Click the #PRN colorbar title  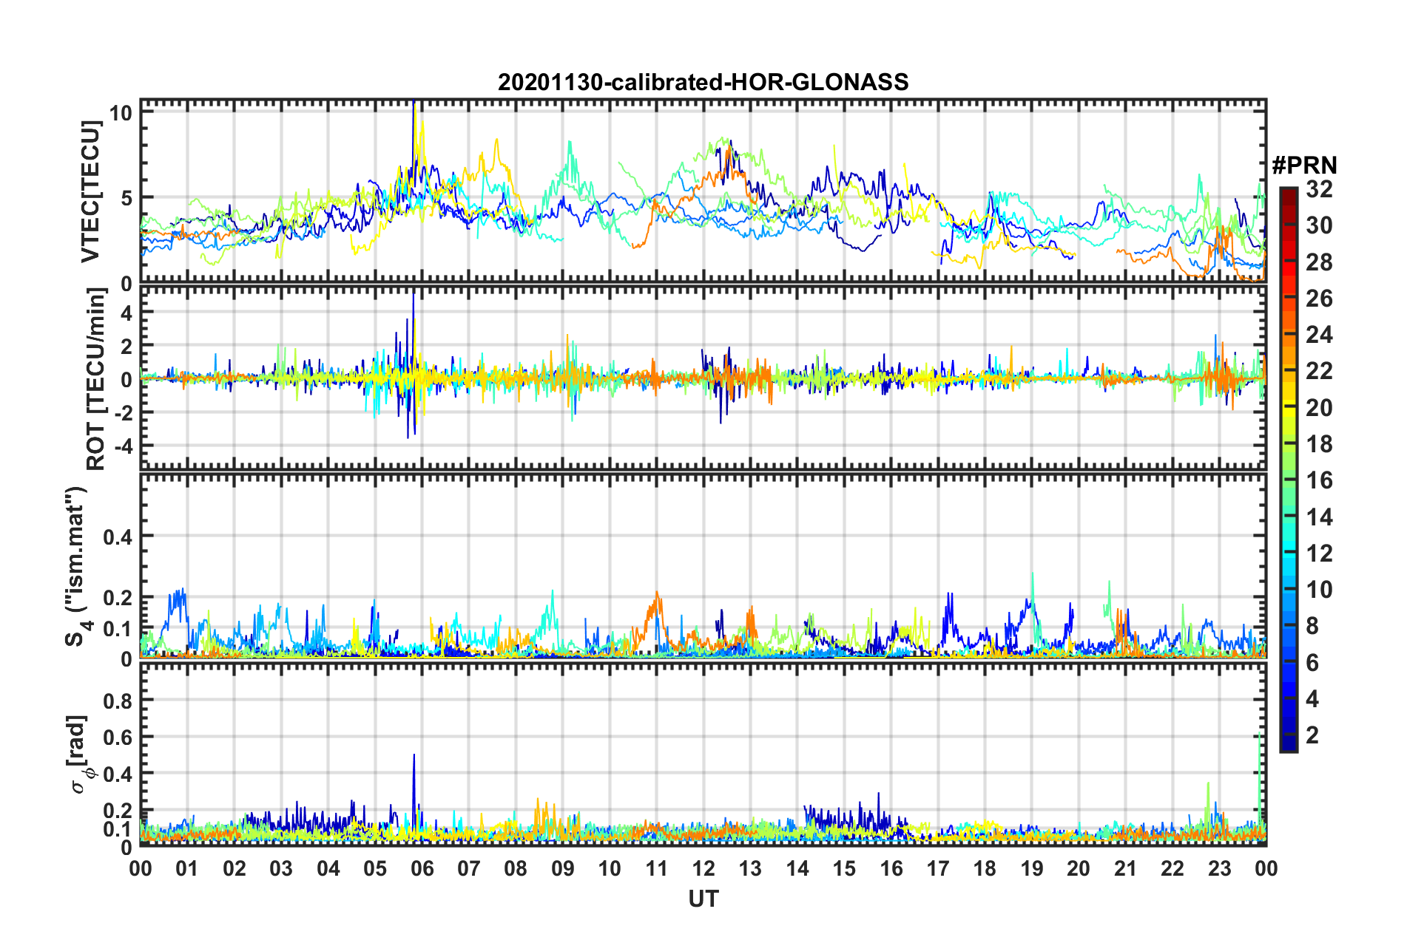pyautogui.click(x=1304, y=165)
